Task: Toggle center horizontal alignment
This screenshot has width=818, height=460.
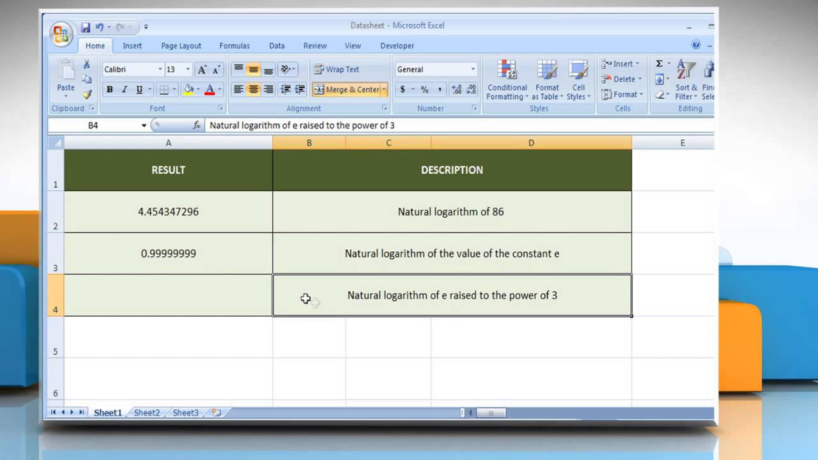Action: pos(254,89)
